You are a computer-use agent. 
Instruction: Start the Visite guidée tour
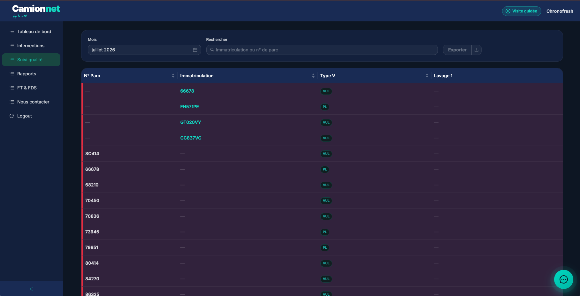coord(522,11)
